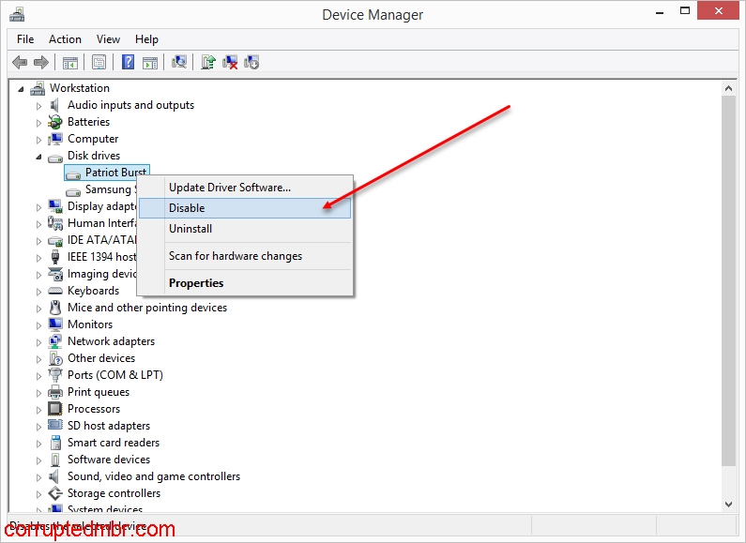Screen dimensions: 746x543
Task: Open the Action menu
Action: pyautogui.click(x=65, y=39)
